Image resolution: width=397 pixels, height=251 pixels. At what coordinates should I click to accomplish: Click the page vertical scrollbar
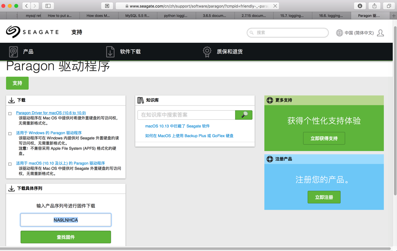coord(395,110)
